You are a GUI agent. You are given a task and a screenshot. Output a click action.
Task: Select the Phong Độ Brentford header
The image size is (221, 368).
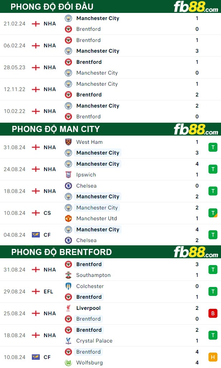62,252
